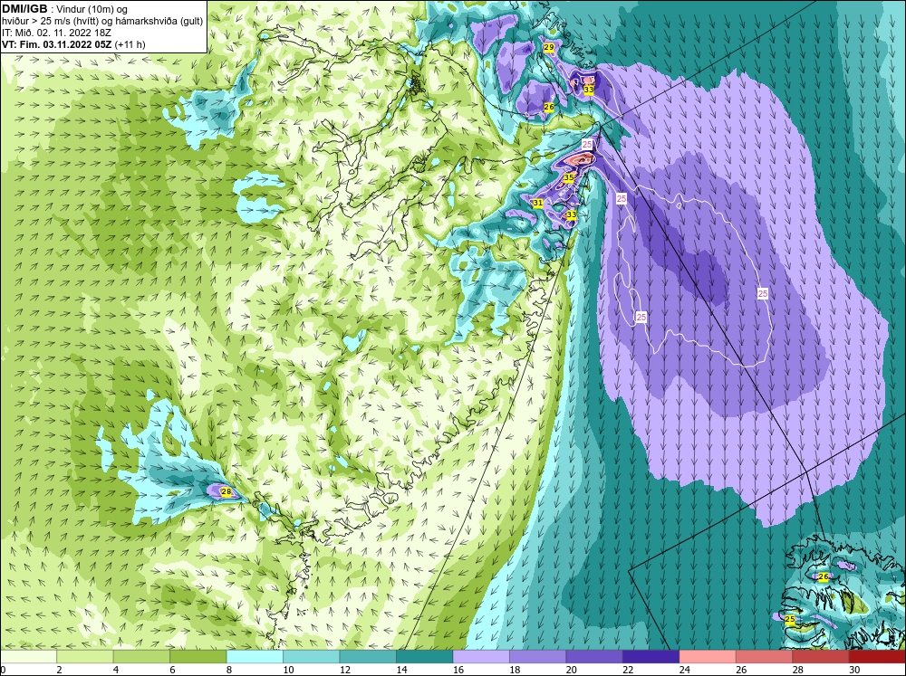Screen dimensions: 906x676
Task: Pick the 28–30 m/s red legend swatch
Action: tap(821, 657)
